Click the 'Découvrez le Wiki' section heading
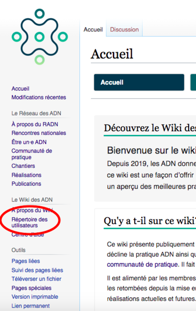The image size is (196, 311). pyautogui.click(x=150, y=128)
